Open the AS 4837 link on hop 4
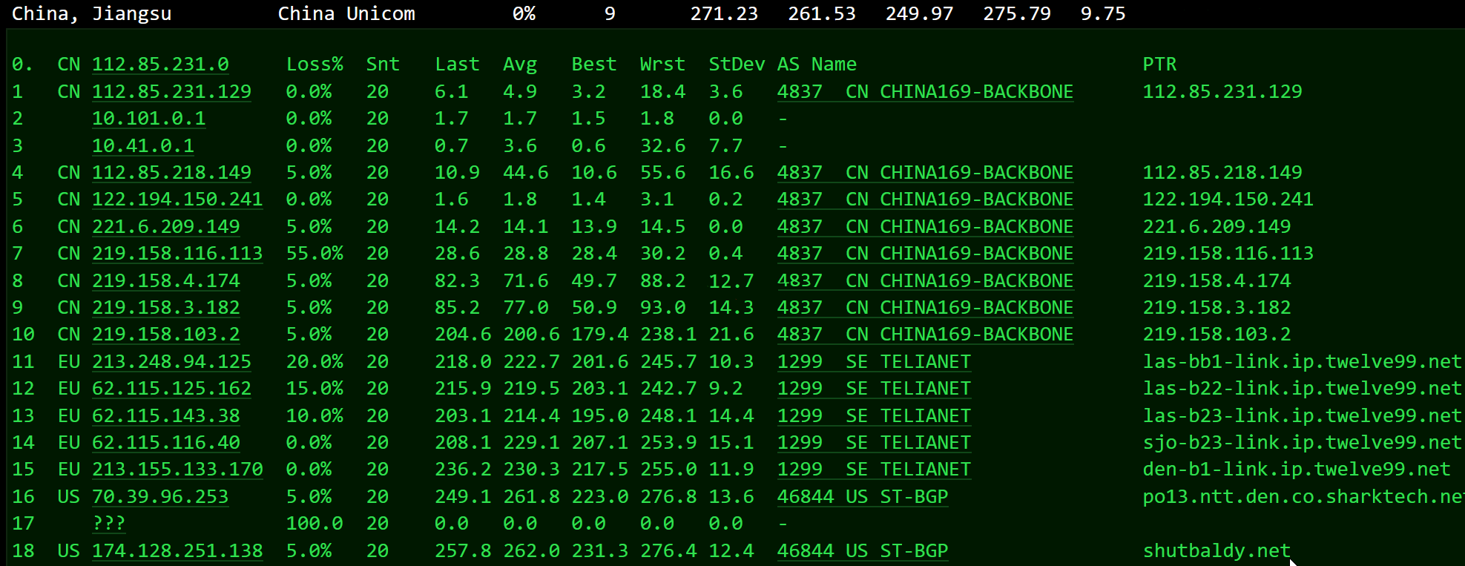1465x566 pixels. [925, 172]
